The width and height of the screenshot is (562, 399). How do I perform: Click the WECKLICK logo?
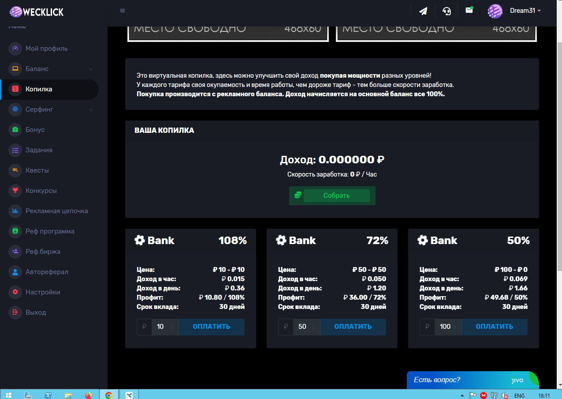37,11
